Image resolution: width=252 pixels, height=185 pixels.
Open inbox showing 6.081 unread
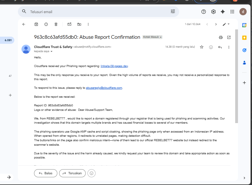(x=7, y=40)
